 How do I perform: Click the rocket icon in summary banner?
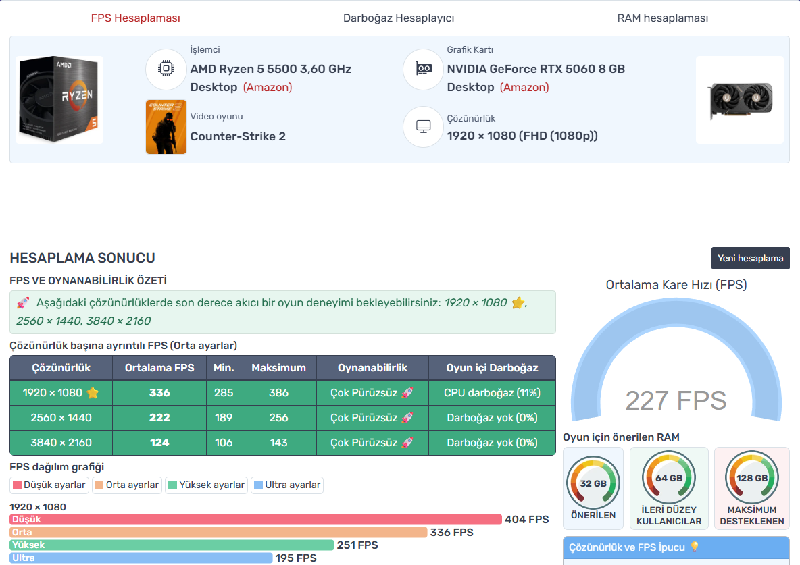22,303
